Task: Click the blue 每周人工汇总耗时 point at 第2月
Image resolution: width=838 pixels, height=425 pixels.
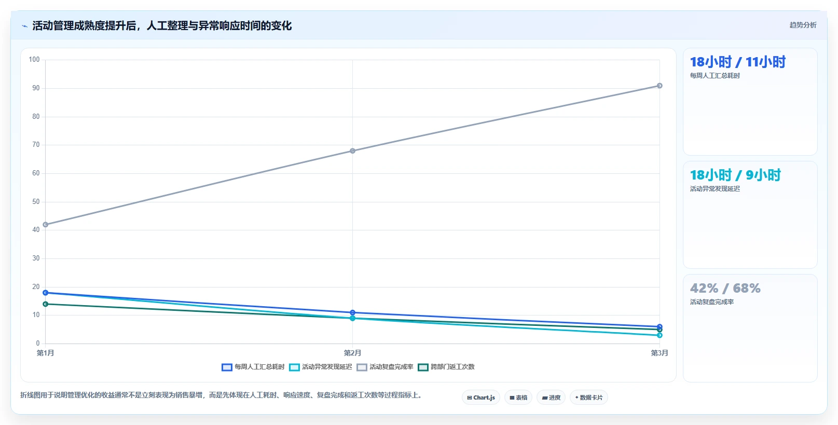Action: [352, 312]
